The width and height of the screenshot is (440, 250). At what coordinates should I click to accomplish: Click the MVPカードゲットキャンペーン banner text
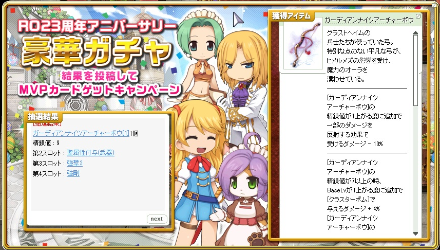(99, 90)
